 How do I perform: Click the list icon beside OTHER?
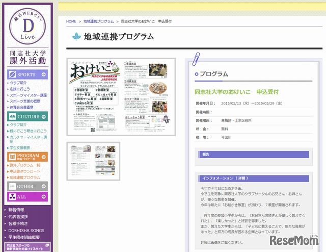coord(12,186)
